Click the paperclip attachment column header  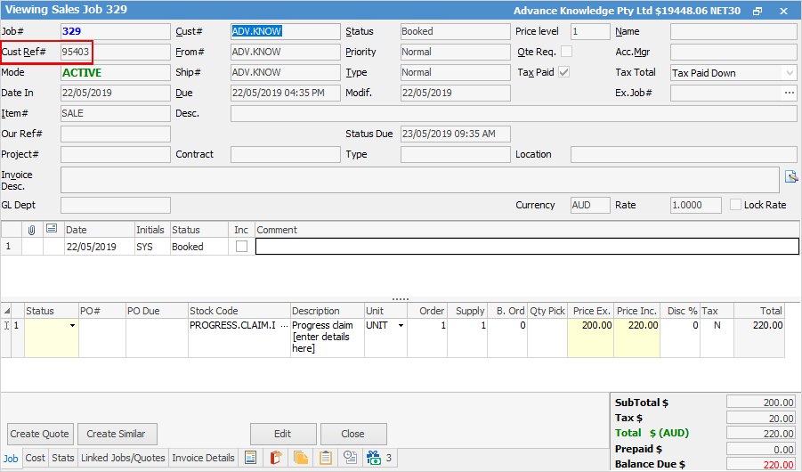[32, 230]
